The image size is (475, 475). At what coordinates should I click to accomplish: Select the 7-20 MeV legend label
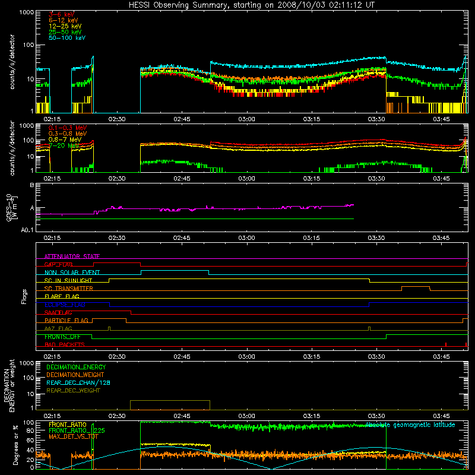64,145
